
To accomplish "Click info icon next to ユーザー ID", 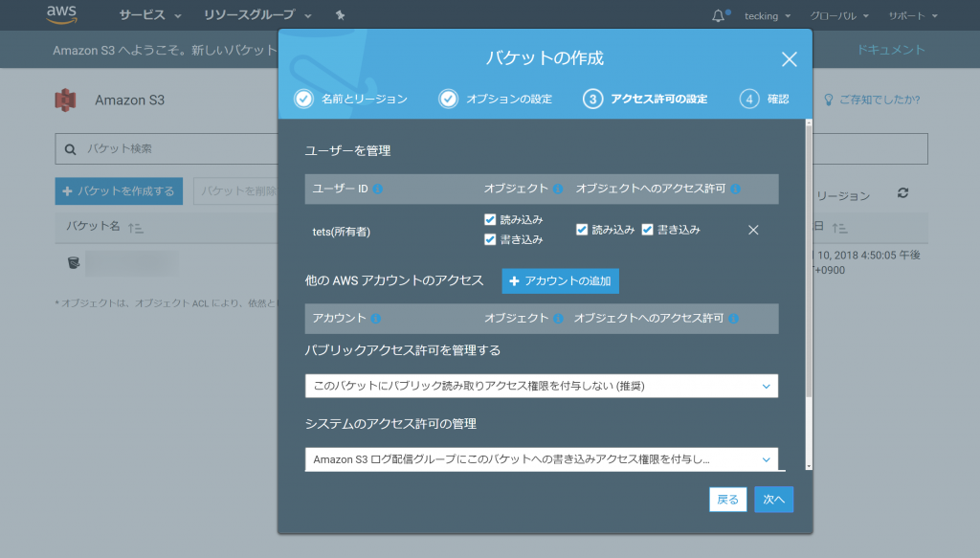I will tap(377, 189).
